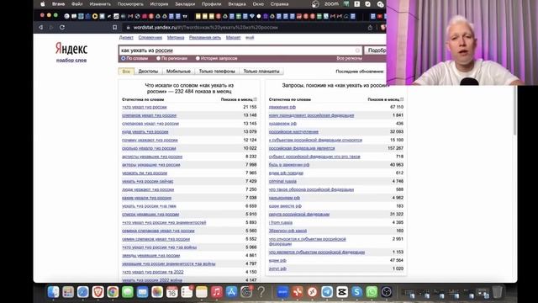538x303 pixels.
Task: Open 'Все регионы' region selector
Action: point(349,58)
